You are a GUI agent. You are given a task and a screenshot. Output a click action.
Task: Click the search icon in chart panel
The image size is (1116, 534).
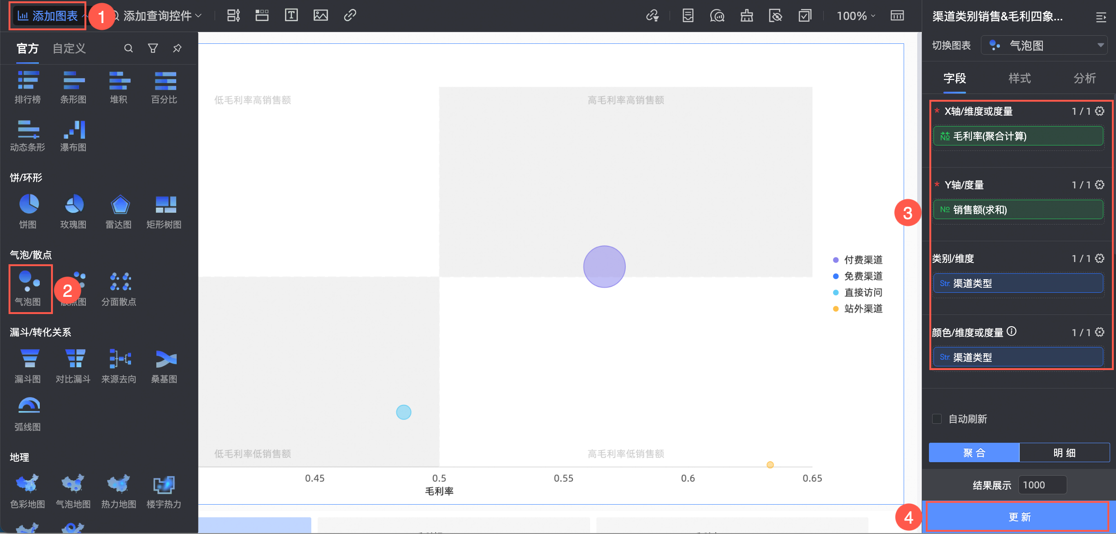(x=128, y=48)
